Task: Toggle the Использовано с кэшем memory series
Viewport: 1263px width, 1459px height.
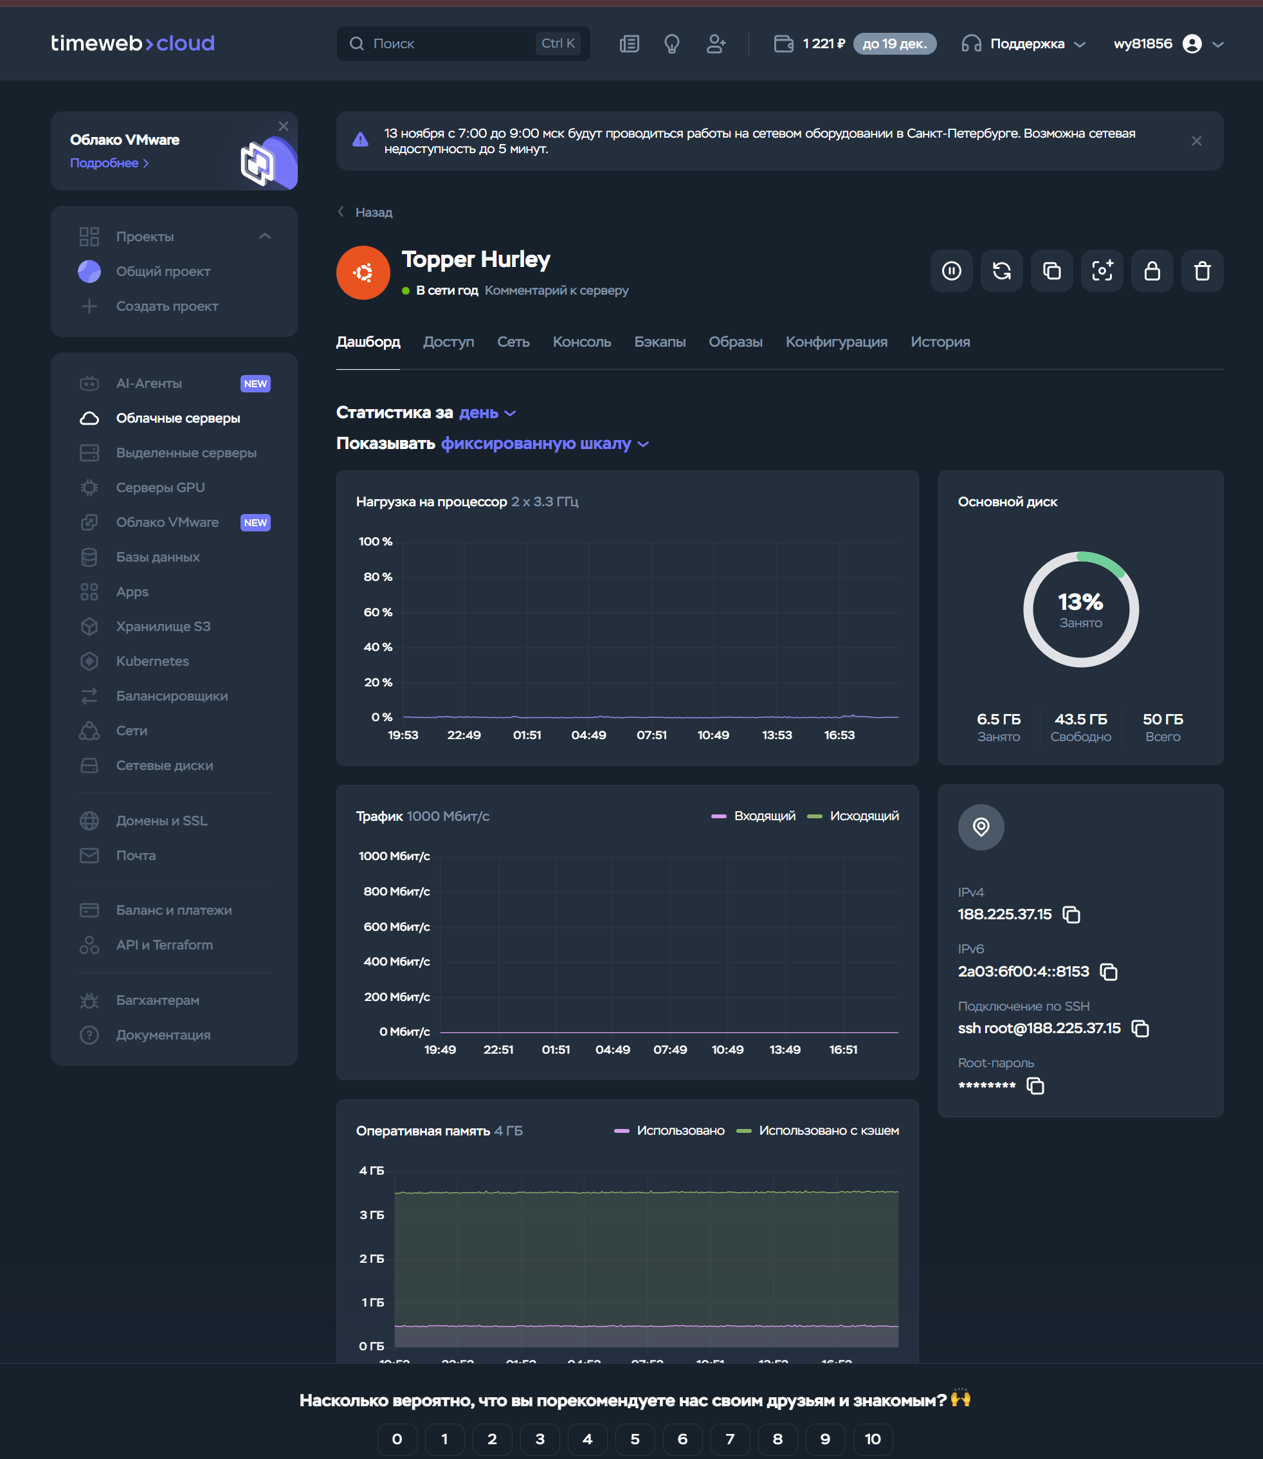Action: coord(818,1130)
